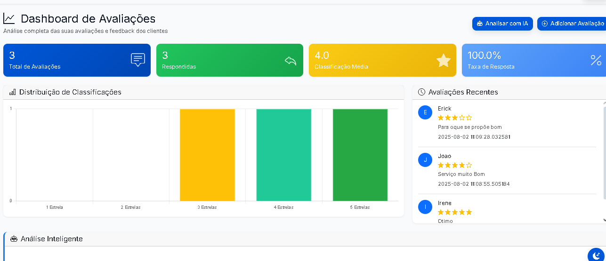The width and height of the screenshot is (606, 261).
Task: Click the 4.0 average rating value
Action: [x=322, y=55]
